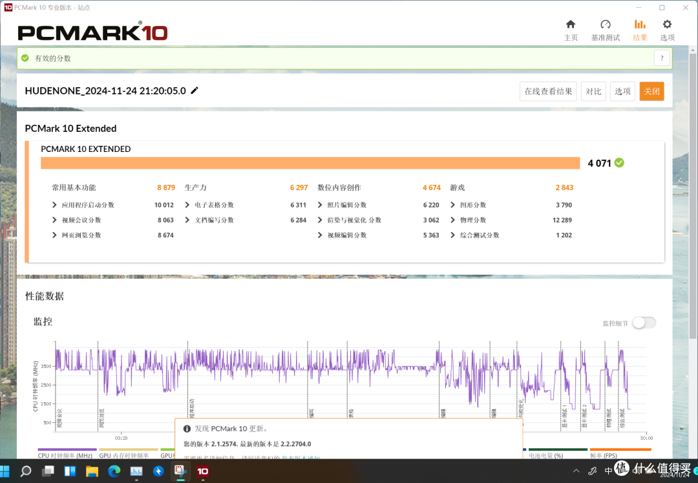Click 游戏 score 2 843
Viewport: 698px width, 483px height.
tap(564, 188)
